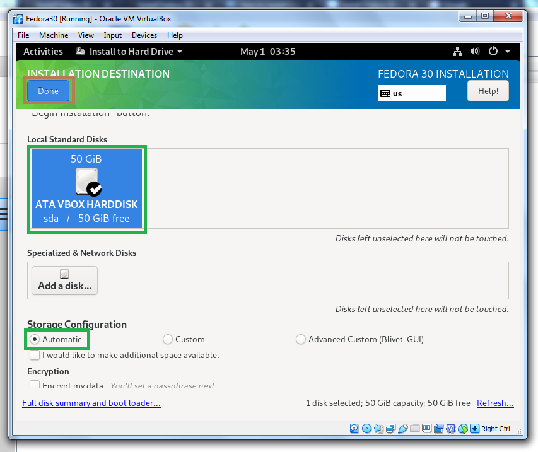Click the USB devices status icon
Screen dimensions: 538x452
pos(403,428)
